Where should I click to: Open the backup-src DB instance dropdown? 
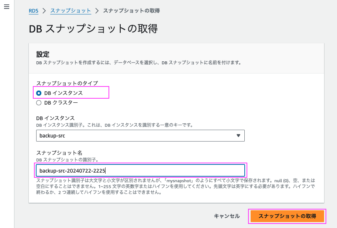140,136
